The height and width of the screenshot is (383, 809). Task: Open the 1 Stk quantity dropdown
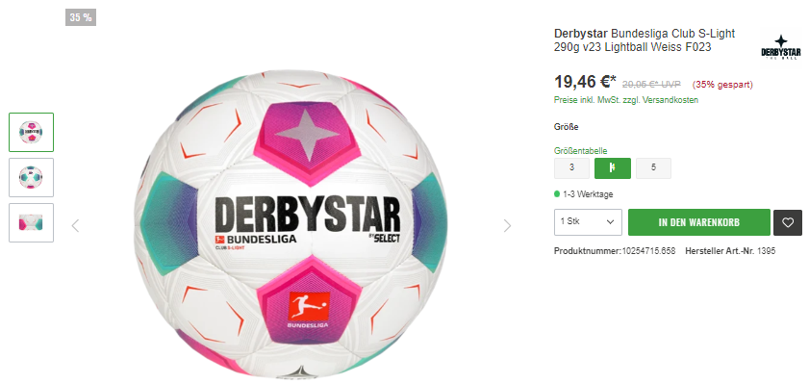(x=588, y=222)
